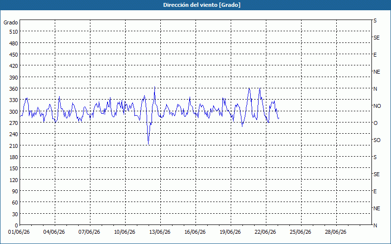Image resolution: width=391 pixels, height=244 pixels.
Task: Pick the date label 07/06/26
Action: pos(89,232)
